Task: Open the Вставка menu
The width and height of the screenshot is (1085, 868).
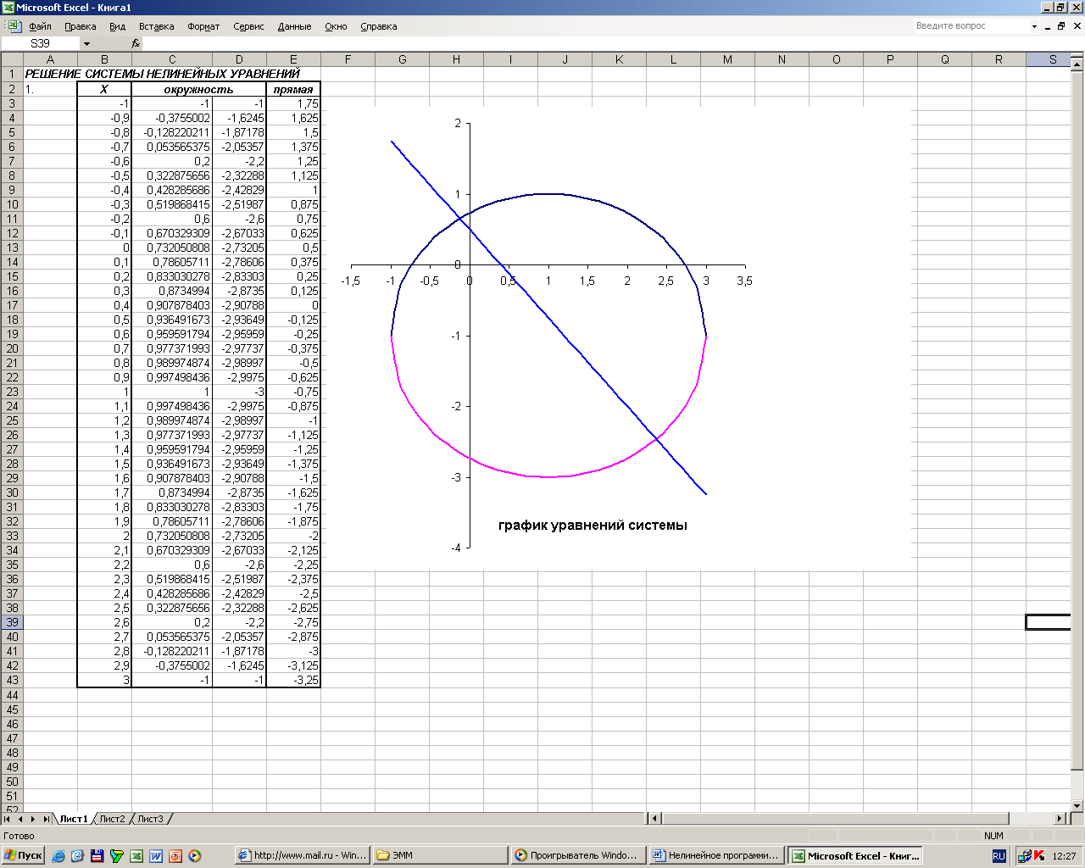Action: 156,26
